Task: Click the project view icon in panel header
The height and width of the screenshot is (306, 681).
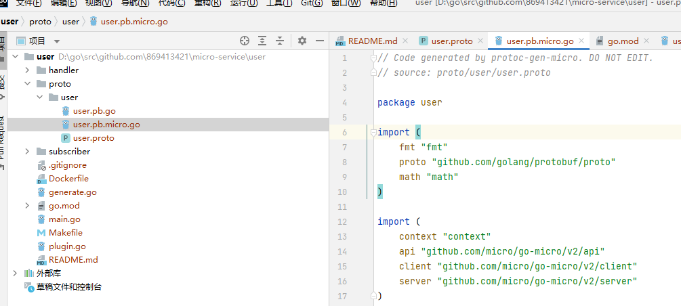Action: [21, 41]
